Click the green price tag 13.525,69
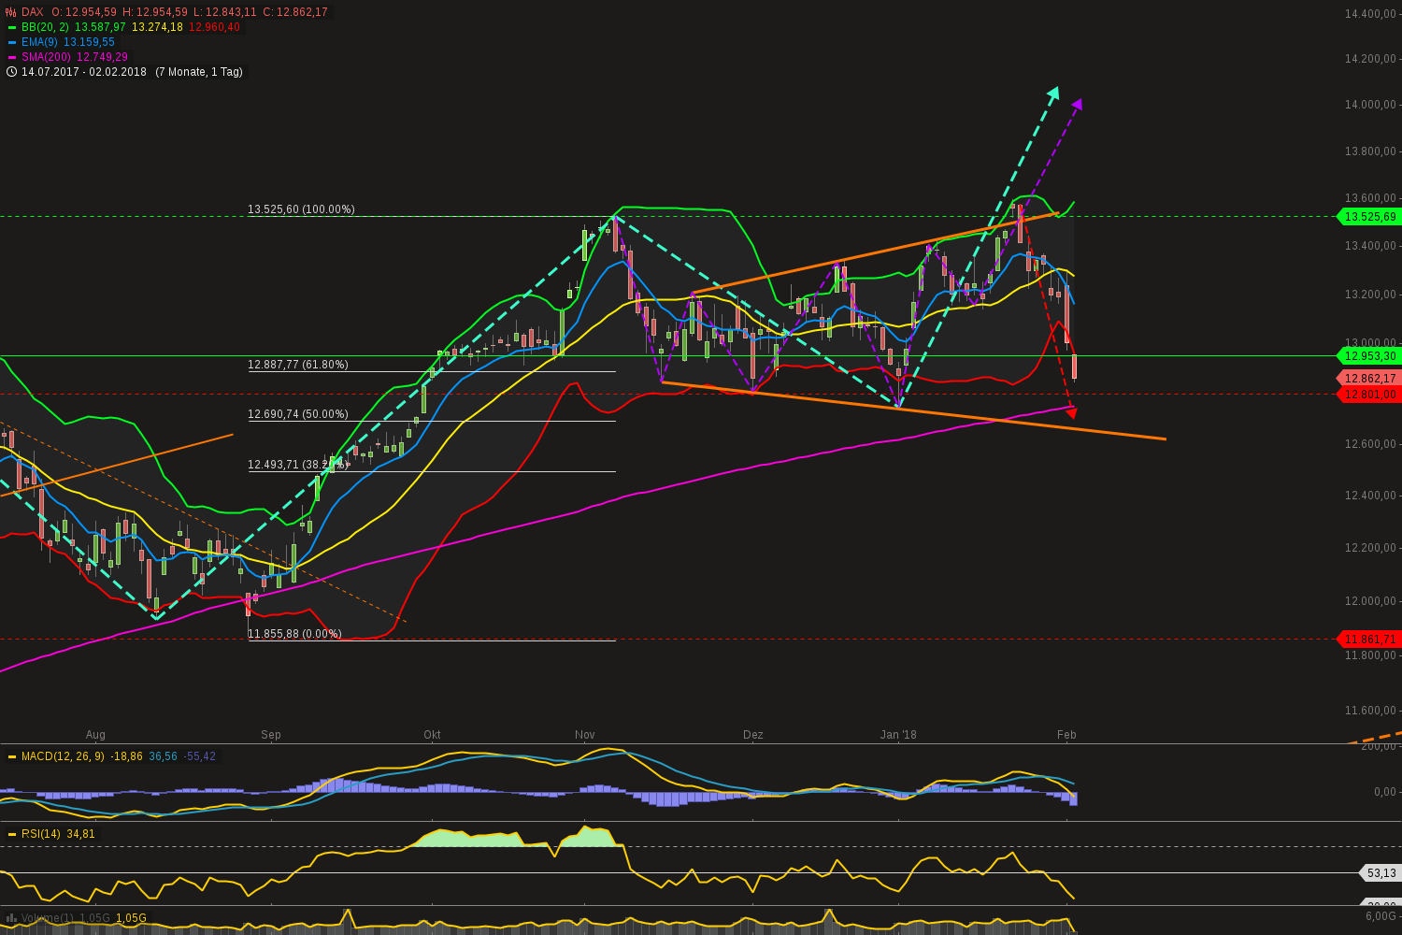Viewport: 1402px width, 935px height. tap(1370, 217)
